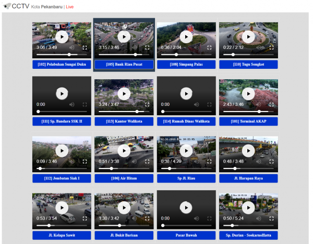Select the [112] Jembatan Siak I label

click(x=62, y=178)
